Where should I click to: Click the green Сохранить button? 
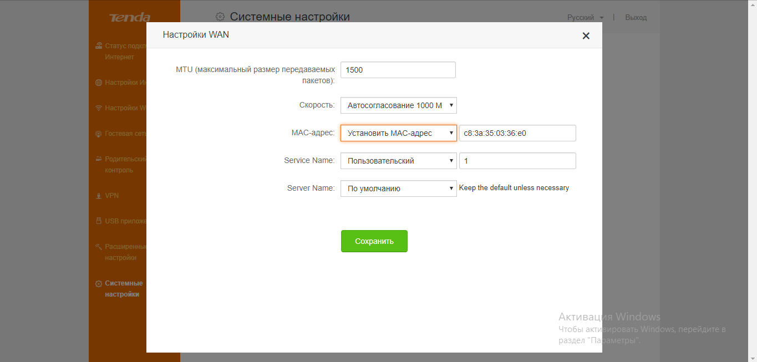click(374, 241)
